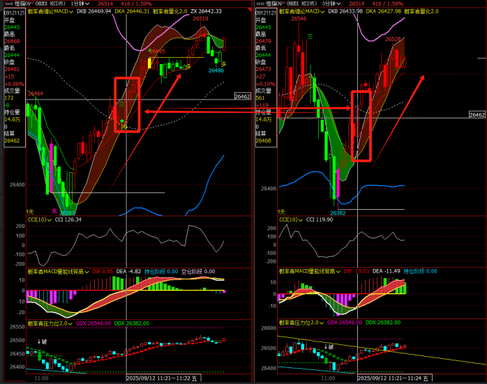
Task: Click the 26462 price tag on left axis
Action: click(242, 97)
